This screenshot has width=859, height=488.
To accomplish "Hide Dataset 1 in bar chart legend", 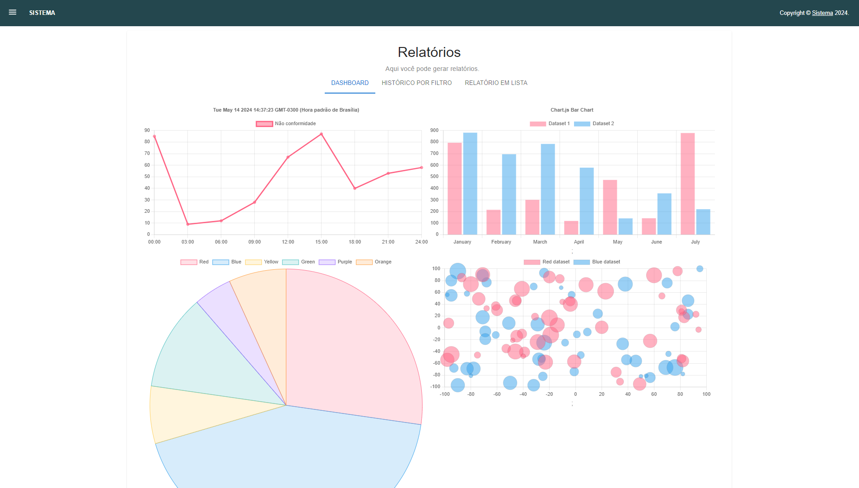I will [550, 124].
